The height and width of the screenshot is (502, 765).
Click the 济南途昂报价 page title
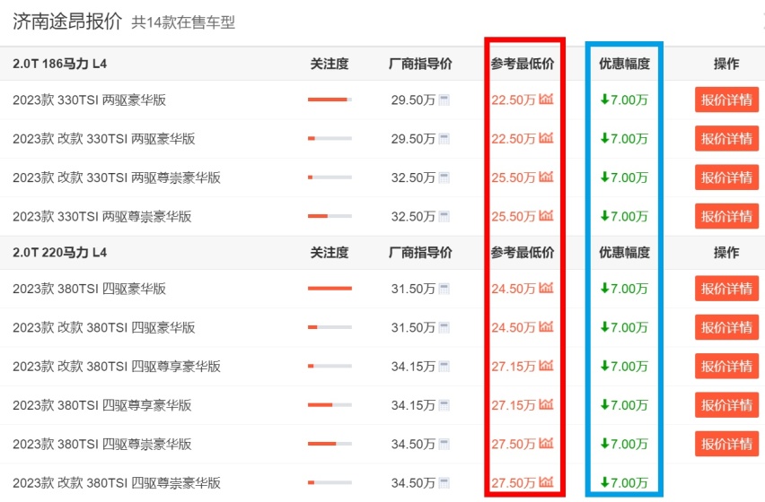click(x=66, y=22)
